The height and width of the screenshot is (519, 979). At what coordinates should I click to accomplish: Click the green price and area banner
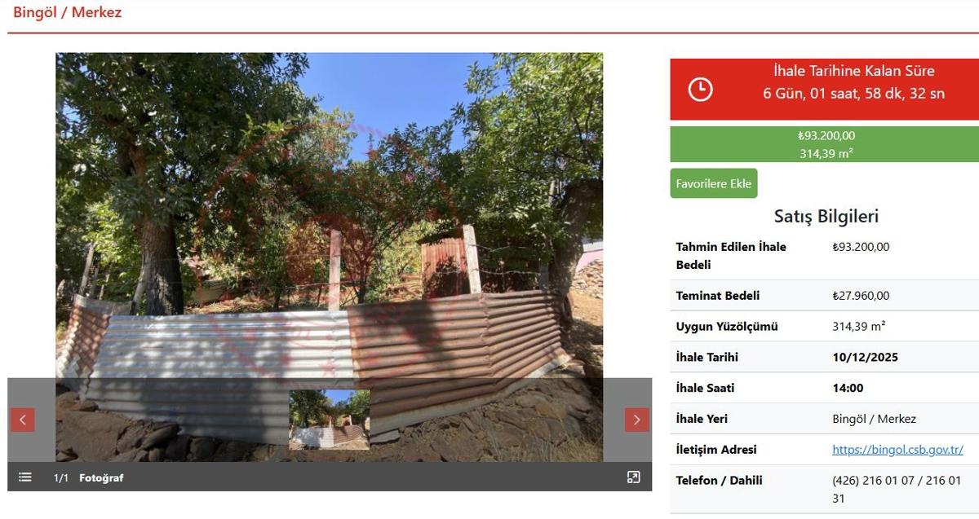[825, 144]
